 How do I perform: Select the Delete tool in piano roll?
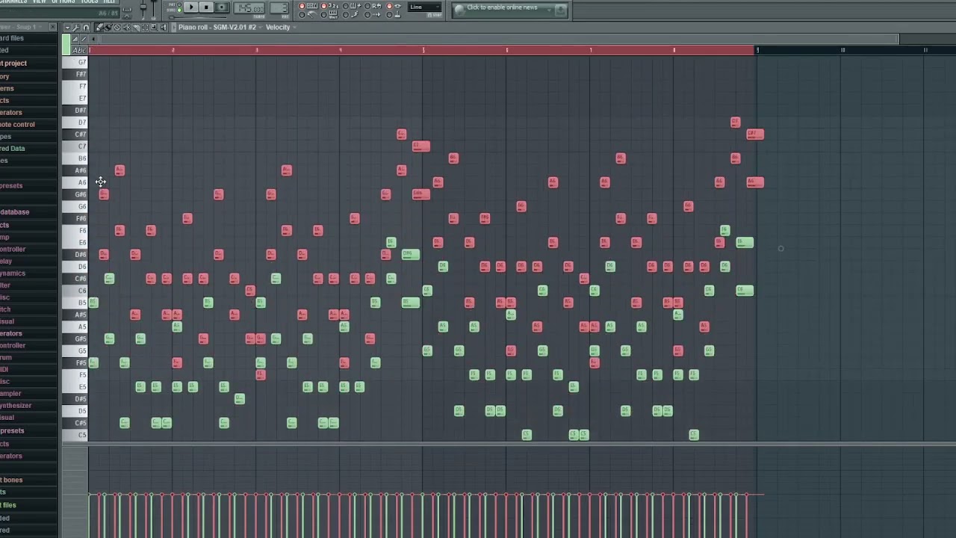click(x=117, y=27)
